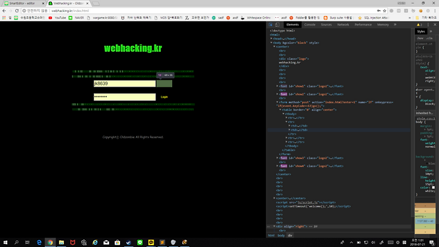
Task: Select the div class logo element line
Action: [294, 59]
